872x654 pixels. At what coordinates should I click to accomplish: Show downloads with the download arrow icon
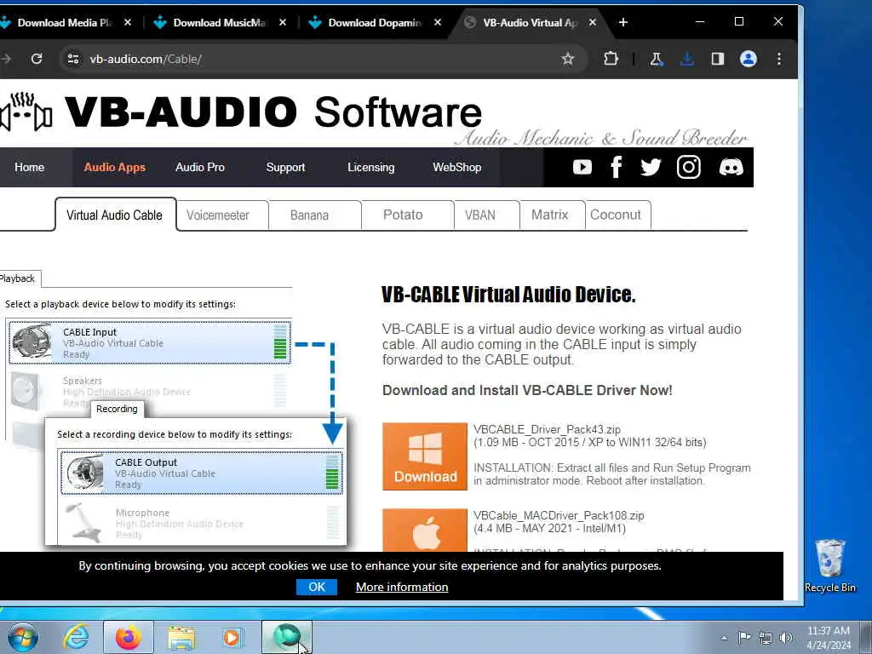click(687, 59)
